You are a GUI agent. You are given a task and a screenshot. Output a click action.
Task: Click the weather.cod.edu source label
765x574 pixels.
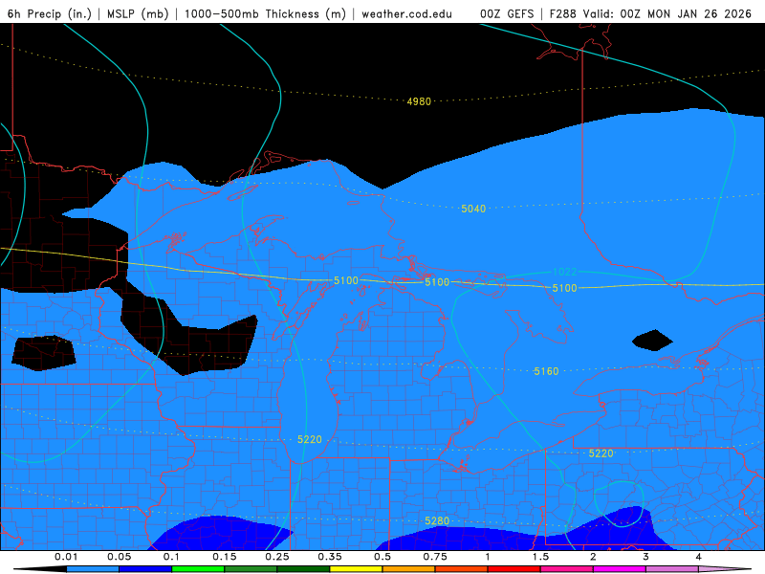coord(407,13)
